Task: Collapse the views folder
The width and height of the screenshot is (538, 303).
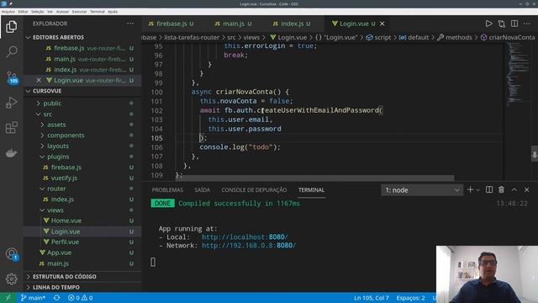Action: click(x=55, y=210)
